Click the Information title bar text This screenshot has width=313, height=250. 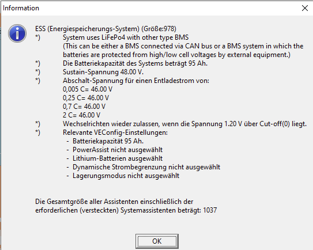[x=21, y=8]
